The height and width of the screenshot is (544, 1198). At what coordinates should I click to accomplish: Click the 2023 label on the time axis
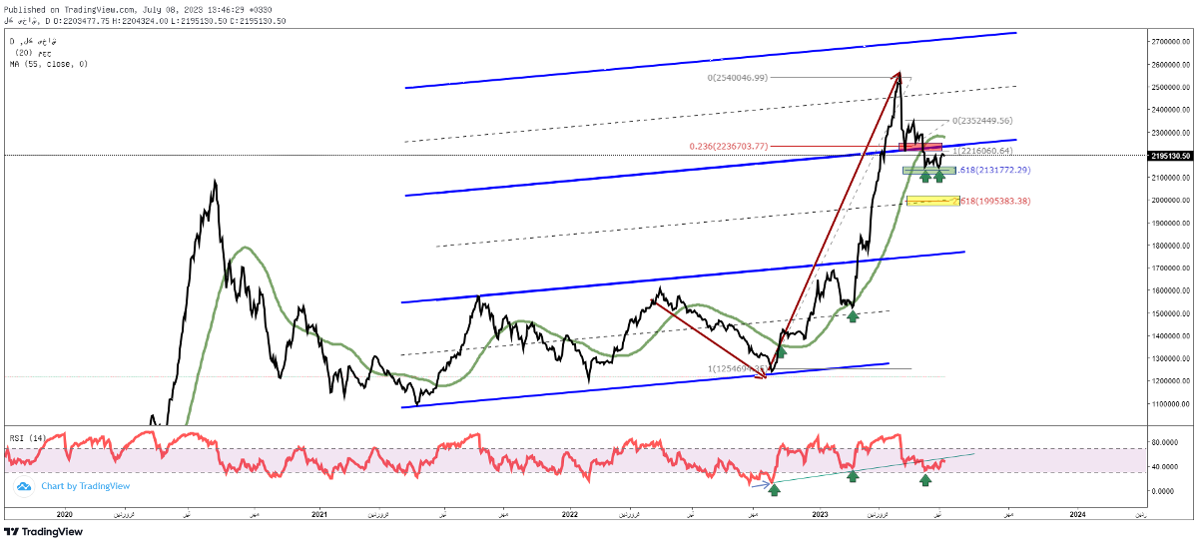click(822, 514)
